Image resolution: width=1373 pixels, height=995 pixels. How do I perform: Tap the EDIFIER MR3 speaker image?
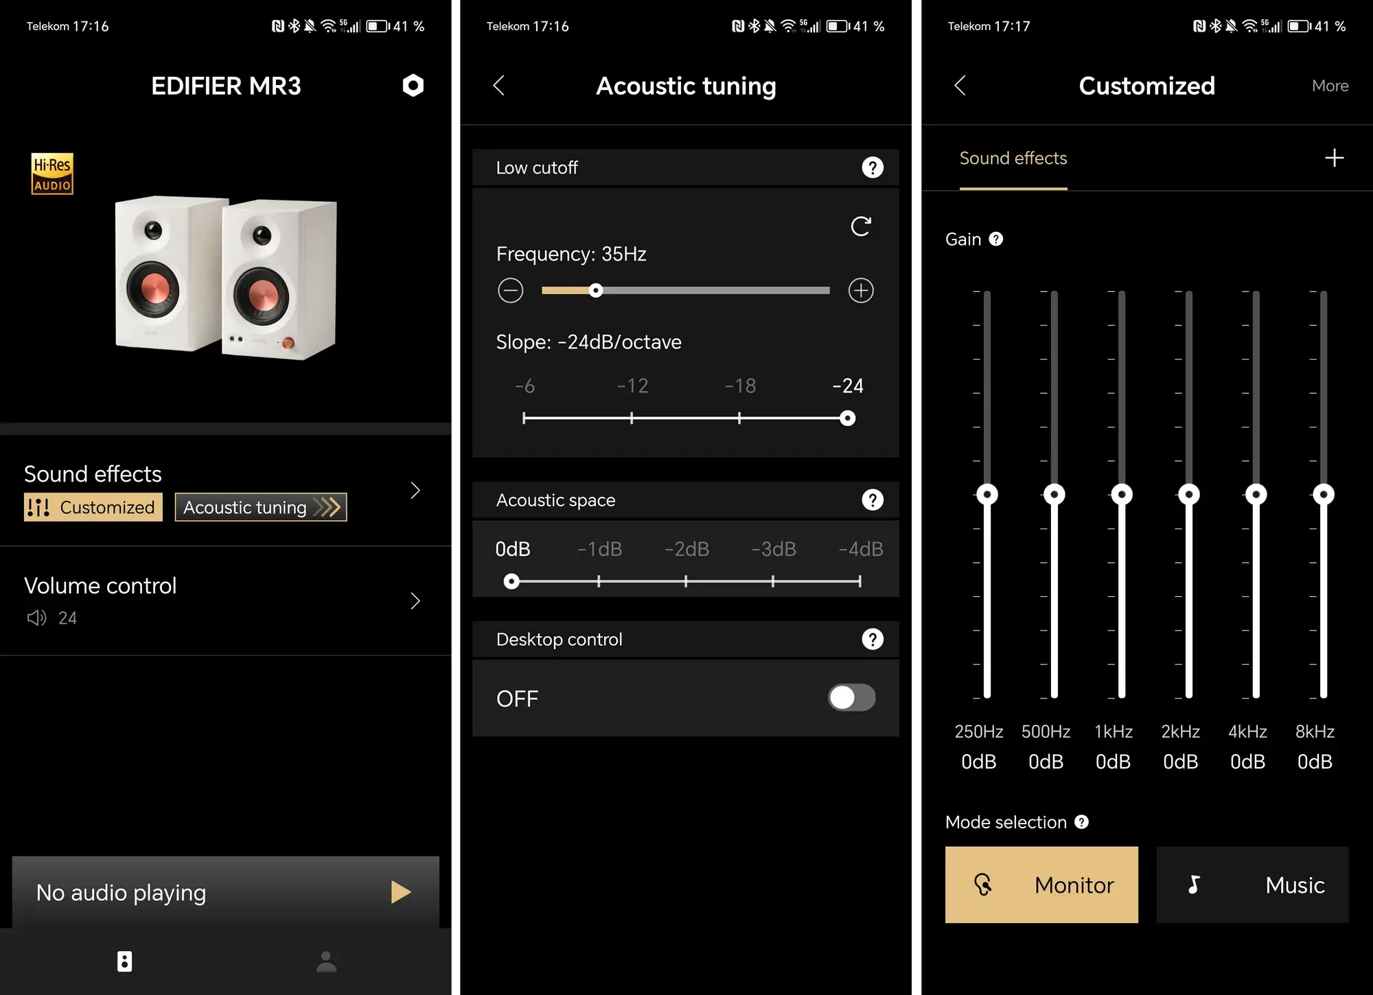[x=227, y=277]
